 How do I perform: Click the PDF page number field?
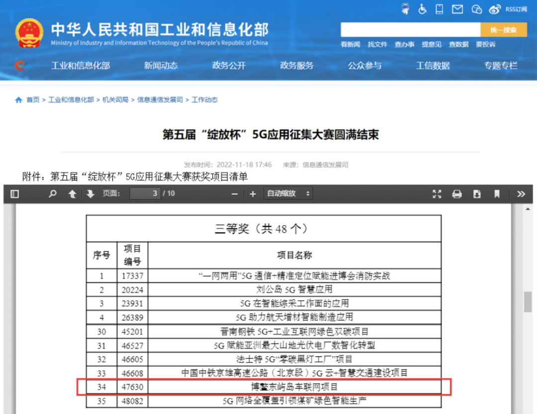coord(145,194)
